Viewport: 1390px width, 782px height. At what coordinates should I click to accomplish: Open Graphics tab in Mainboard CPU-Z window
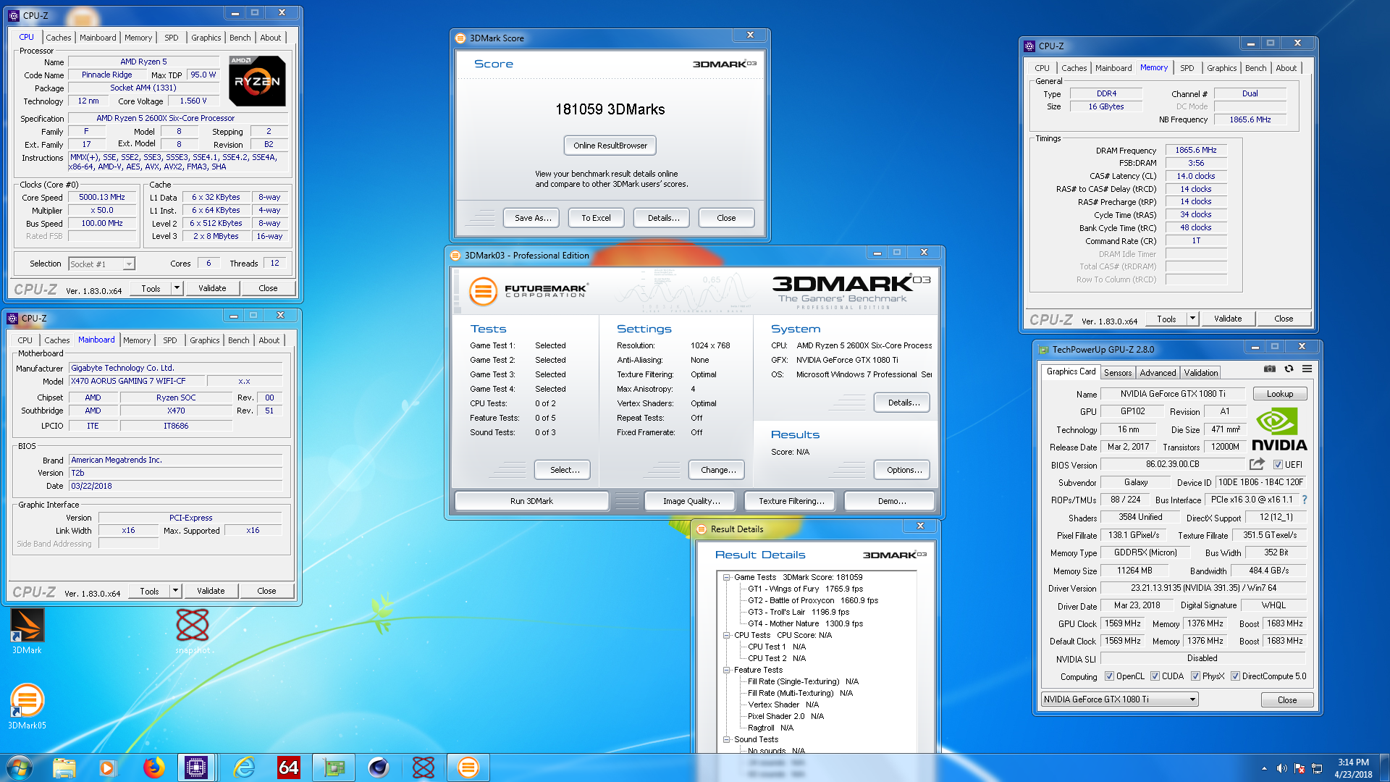click(204, 340)
